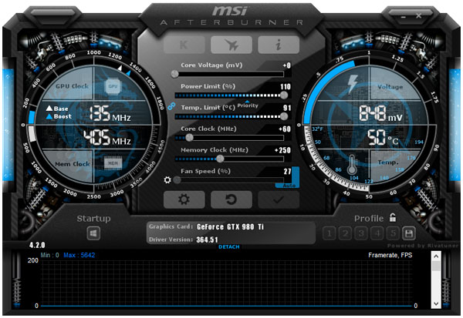Open fan speed gear settings icon
The image size is (463, 318).
click(x=167, y=179)
